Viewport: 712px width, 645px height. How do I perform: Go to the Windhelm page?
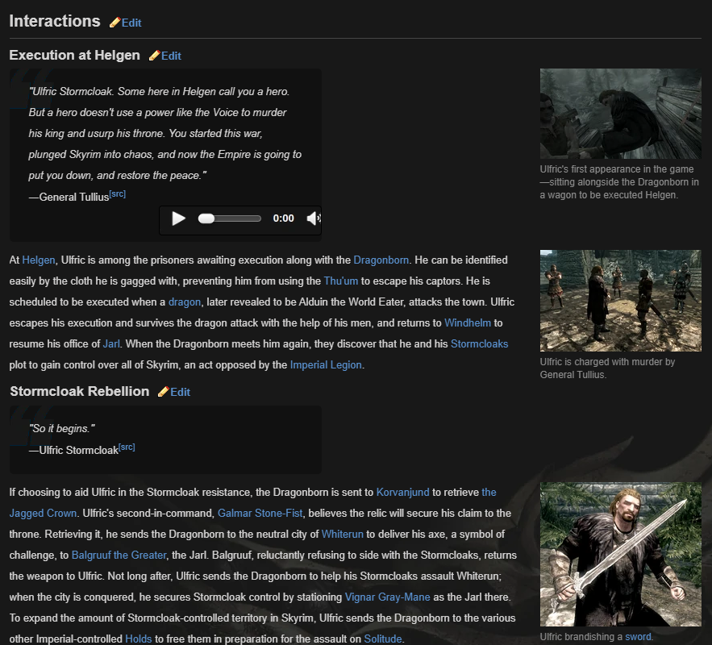pyautogui.click(x=467, y=322)
